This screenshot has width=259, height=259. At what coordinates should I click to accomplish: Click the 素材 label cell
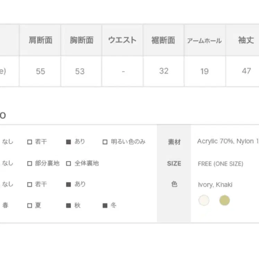[174, 142]
